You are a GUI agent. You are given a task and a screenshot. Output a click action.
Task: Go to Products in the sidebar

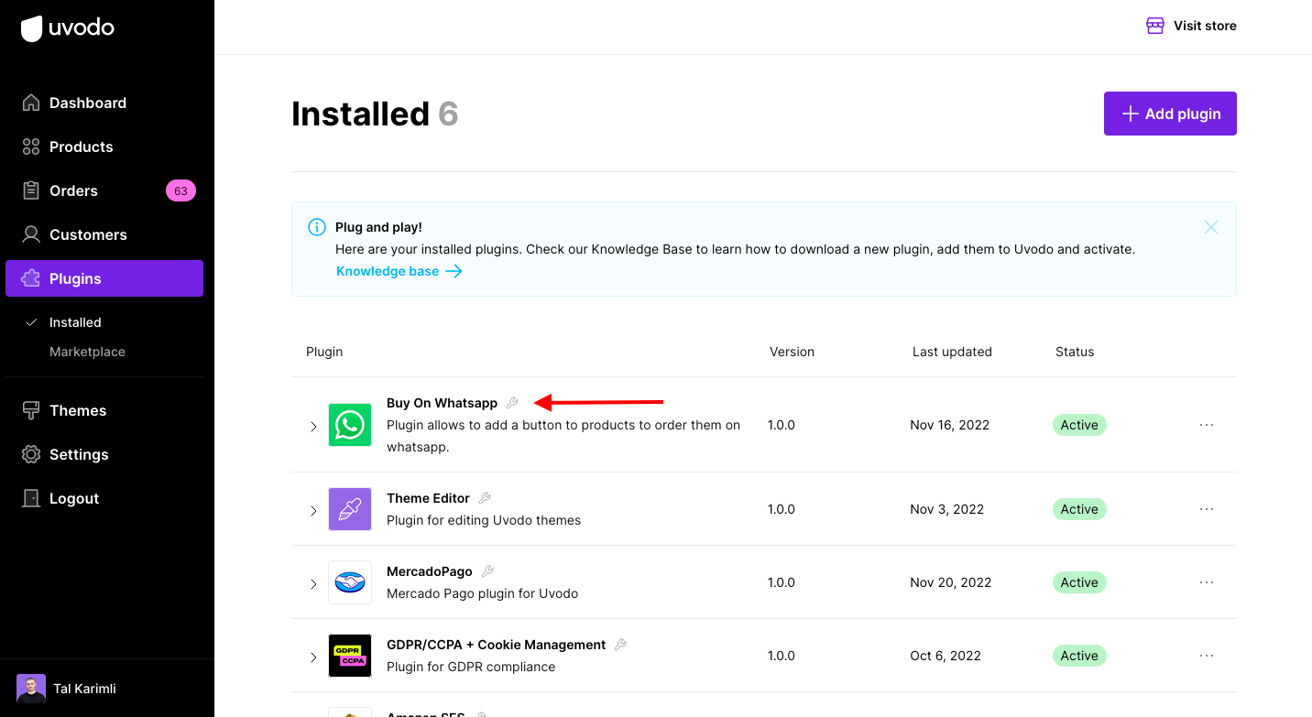coord(104,147)
